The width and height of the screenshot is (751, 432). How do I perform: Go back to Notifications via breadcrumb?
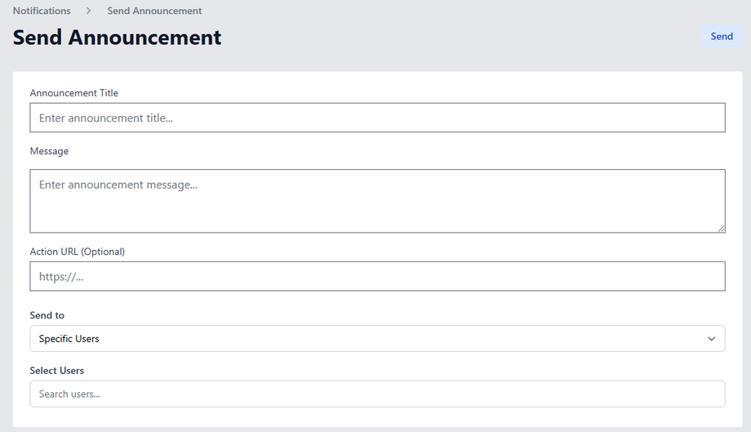point(42,11)
